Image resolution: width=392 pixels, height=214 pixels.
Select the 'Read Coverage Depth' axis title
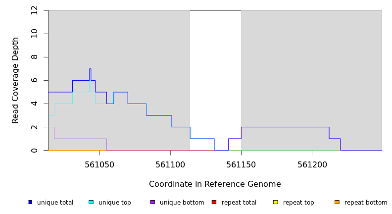pyautogui.click(x=15, y=80)
